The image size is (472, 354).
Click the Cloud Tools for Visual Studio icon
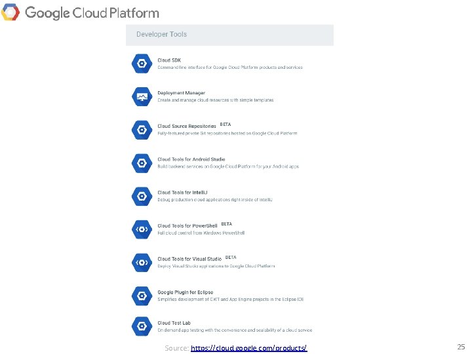142,262
